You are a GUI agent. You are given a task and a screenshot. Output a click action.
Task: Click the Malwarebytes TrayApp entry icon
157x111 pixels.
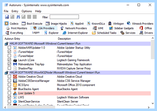click(x=15, y=64)
